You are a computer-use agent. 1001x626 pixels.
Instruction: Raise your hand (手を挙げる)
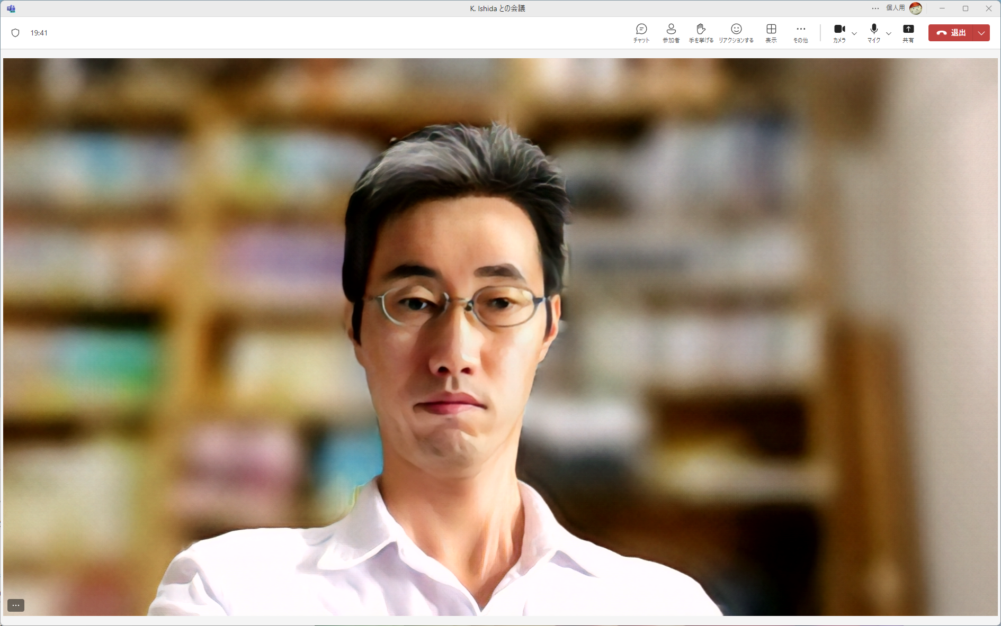[701, 33]
